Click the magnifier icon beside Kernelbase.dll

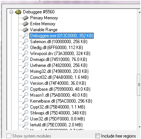coord(25,101)
